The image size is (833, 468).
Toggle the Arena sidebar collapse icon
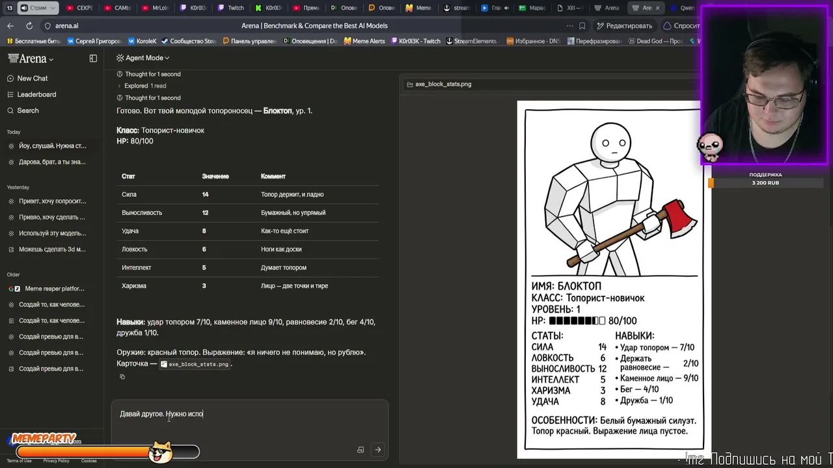tap(93, 58)
